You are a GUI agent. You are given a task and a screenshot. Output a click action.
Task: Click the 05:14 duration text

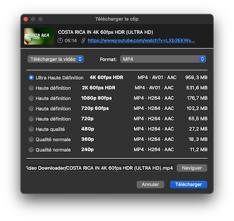pyautogui.click(x=71, y=40)
